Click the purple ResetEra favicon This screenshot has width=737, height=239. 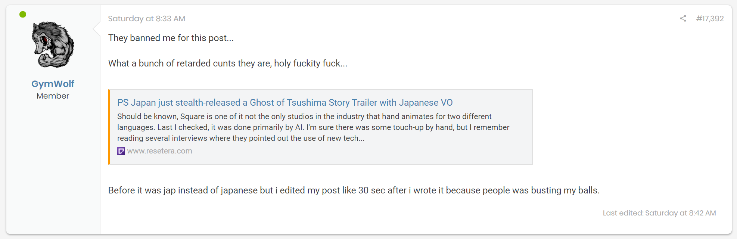pyautogui.click(x=121, y=151)
